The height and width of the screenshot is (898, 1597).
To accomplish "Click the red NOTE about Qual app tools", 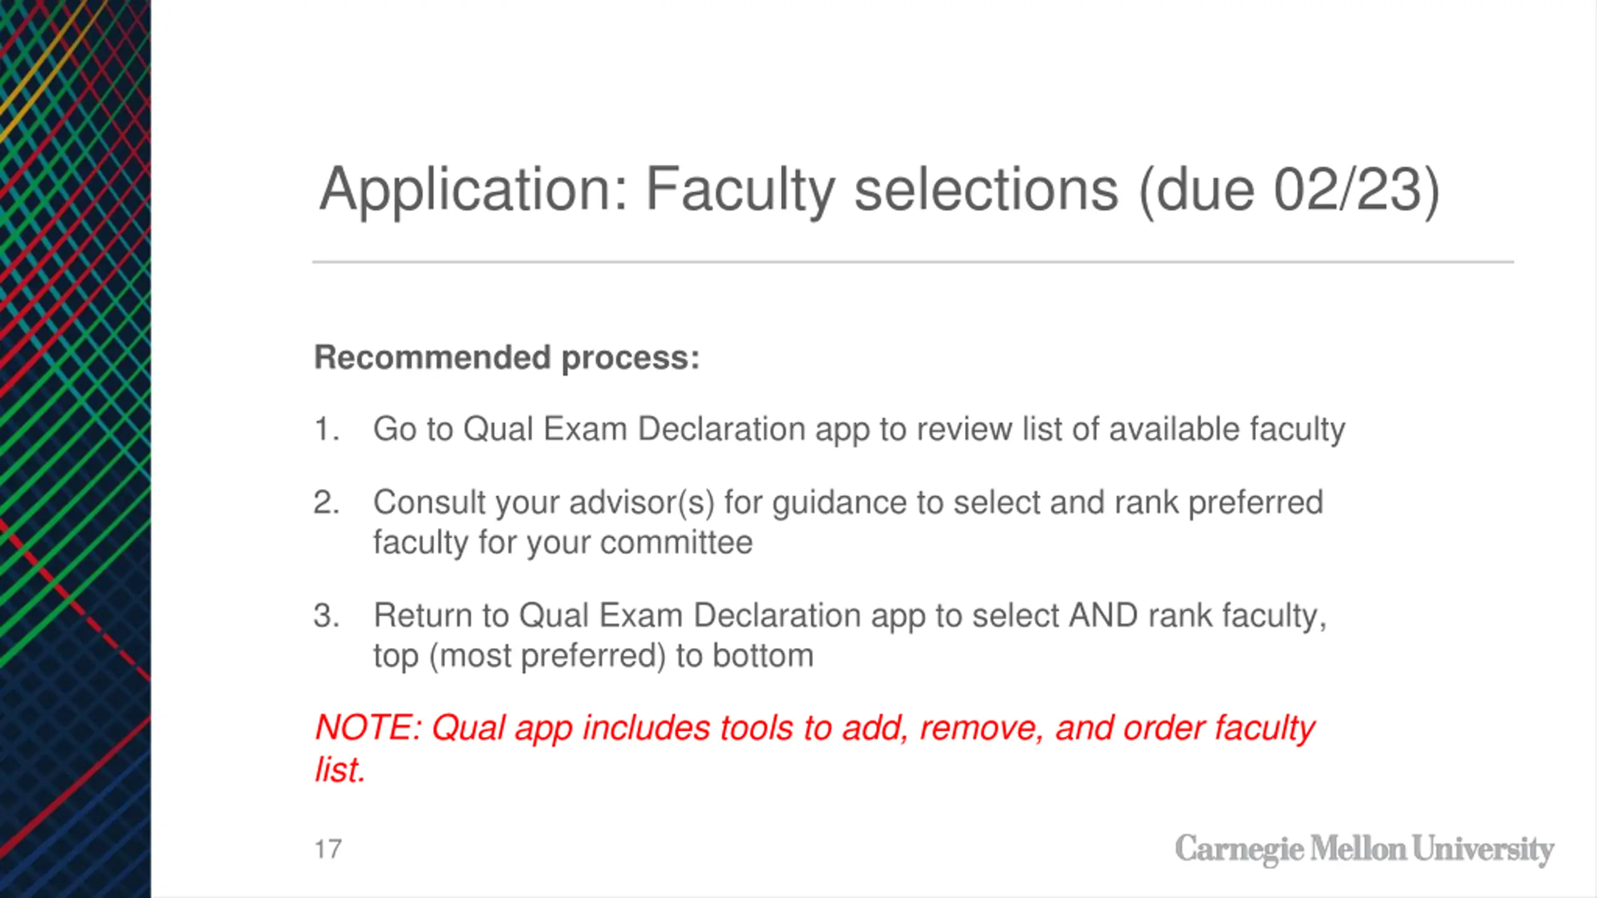I will pyautogui.click(x=815, y=748).
